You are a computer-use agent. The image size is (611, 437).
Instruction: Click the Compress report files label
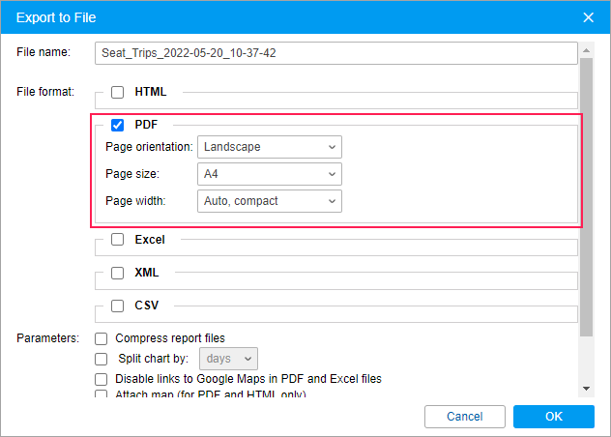[170, 338]
